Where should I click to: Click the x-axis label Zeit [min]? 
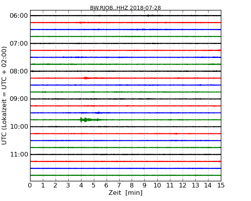[126, 192]
